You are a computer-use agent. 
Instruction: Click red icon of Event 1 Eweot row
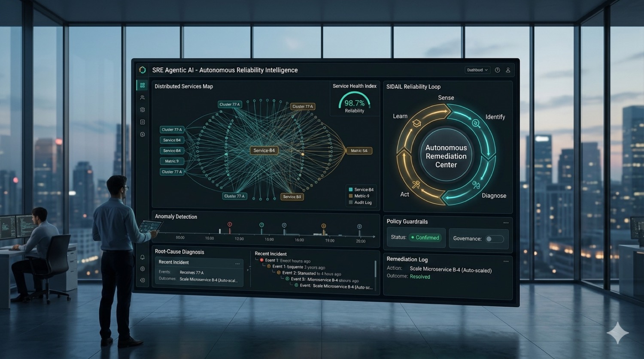[x=261, y=260]
